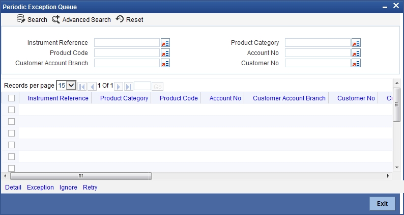
Task: Click the vertical scrollbar up arrow
Action: (397, 83)
